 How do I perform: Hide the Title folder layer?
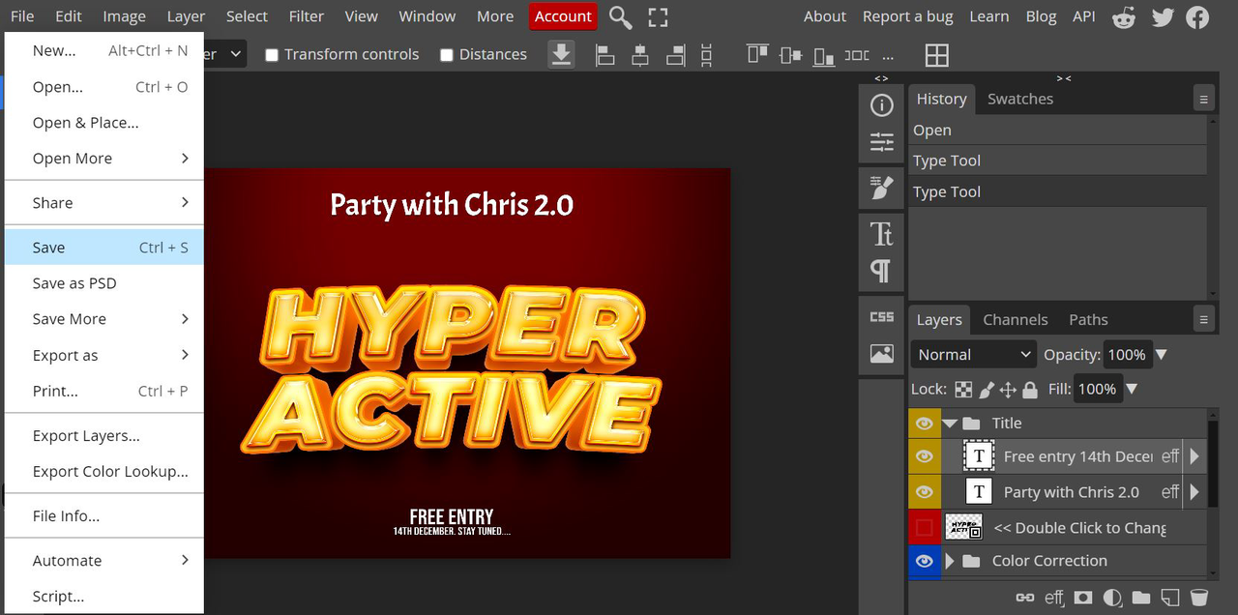pyautogui.click(x=925, y=424)
